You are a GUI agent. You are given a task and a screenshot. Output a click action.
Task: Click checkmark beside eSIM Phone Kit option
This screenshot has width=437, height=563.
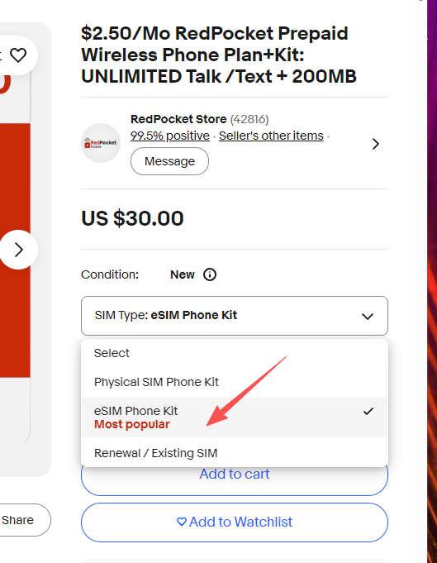368,412
